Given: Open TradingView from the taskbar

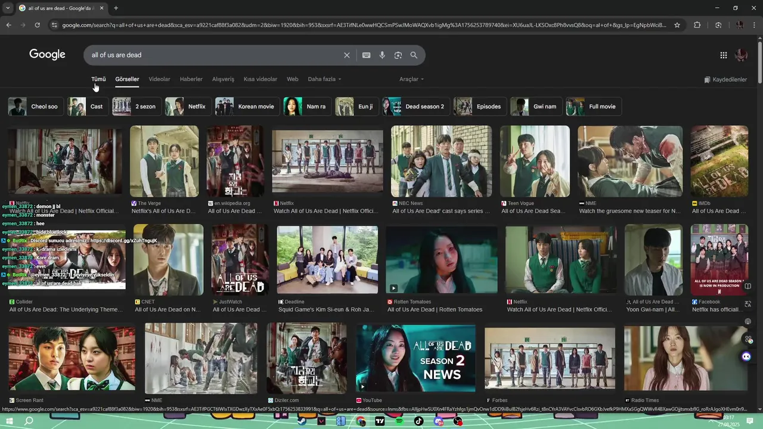Looking at the screenshot, I should (x=380, y=421).
